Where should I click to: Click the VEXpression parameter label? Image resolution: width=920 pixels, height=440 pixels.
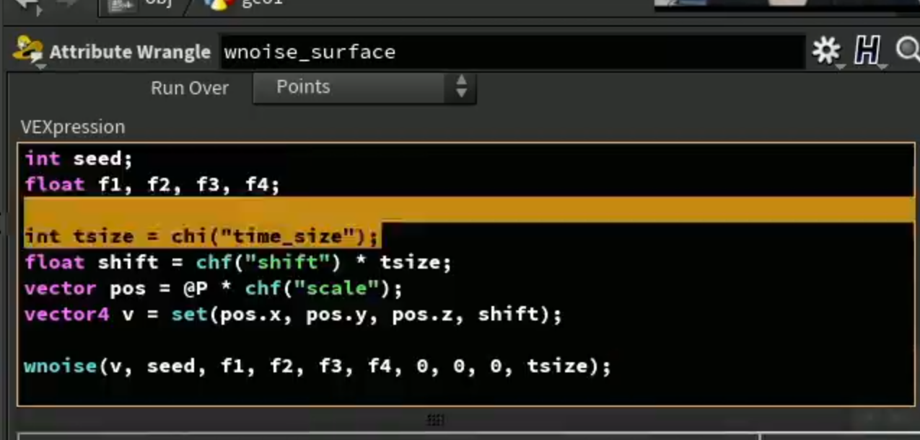point(73,127)
